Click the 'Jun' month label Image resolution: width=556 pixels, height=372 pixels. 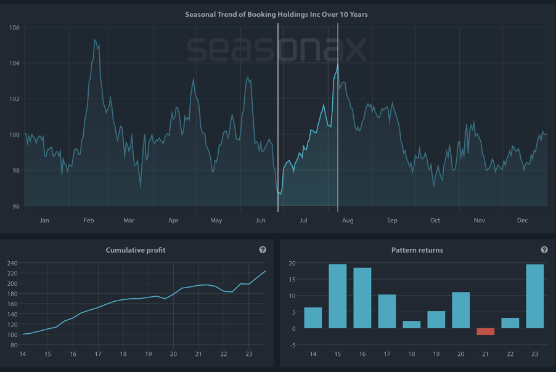pos(261,220)
